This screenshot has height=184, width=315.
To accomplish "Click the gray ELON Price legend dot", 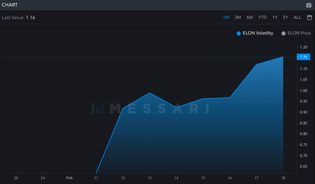I will pos(284,33).
